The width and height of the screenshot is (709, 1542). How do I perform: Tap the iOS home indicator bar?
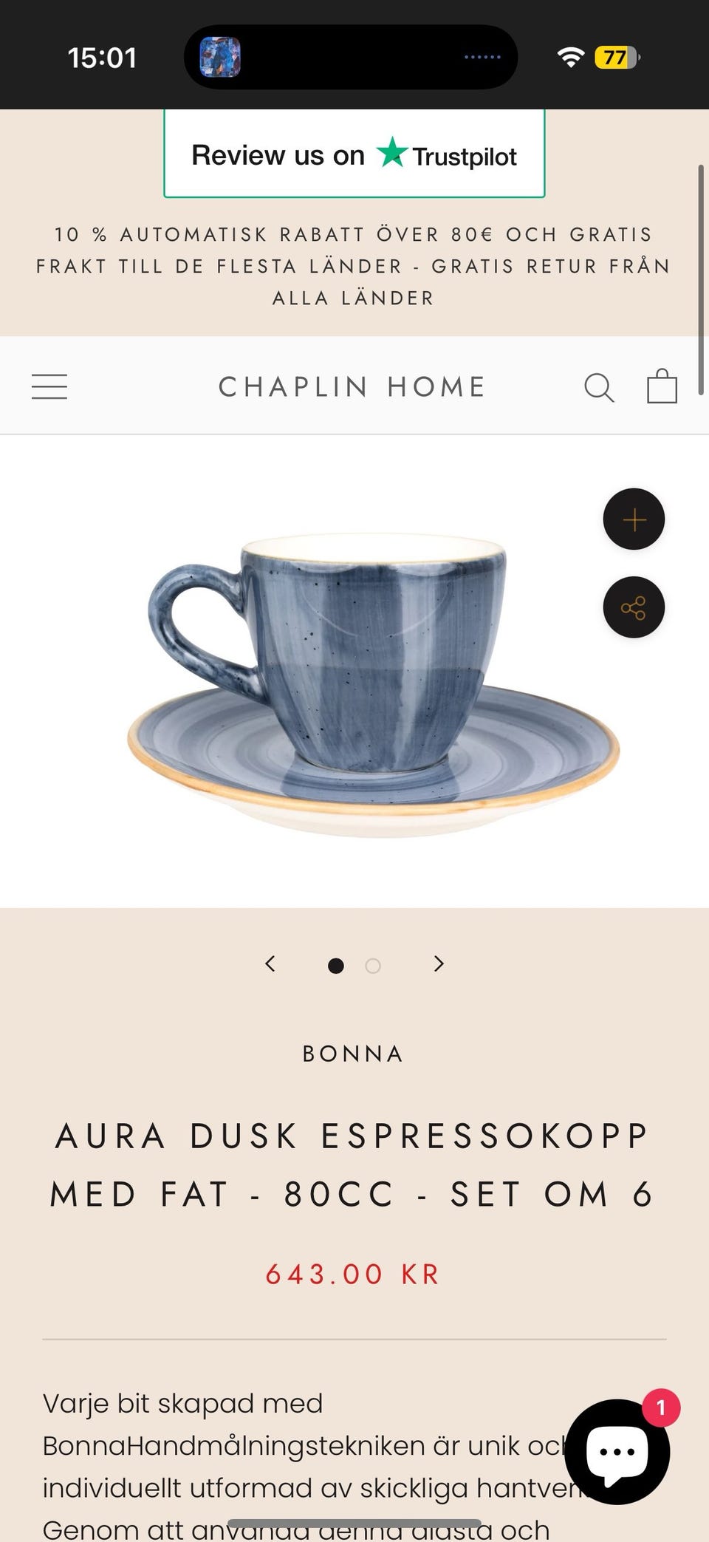tap(354, 1524)
